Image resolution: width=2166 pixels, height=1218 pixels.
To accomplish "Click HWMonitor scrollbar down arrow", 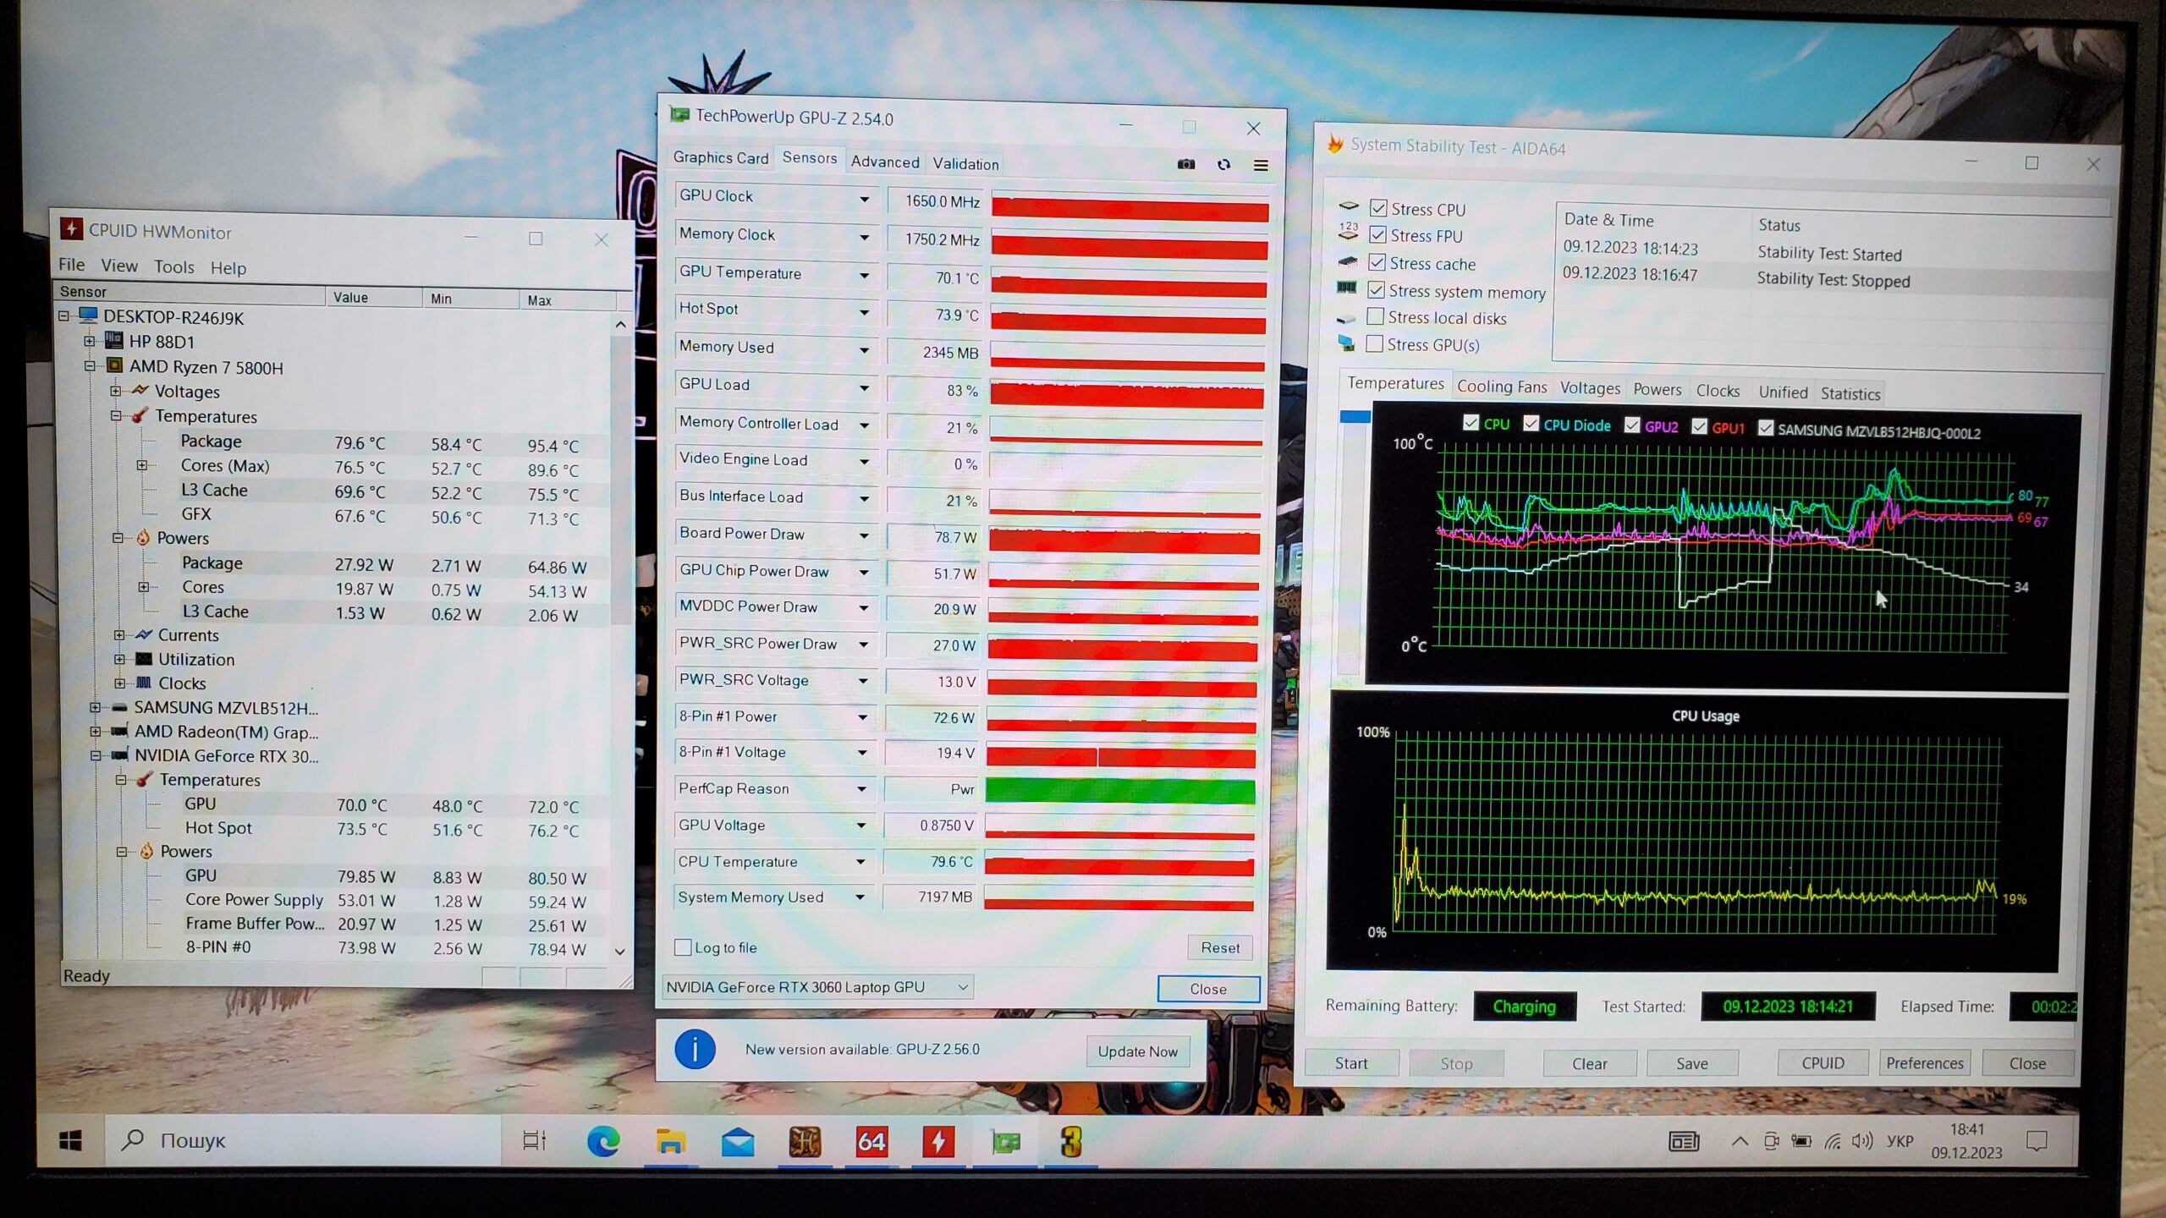I will pyautogui.click(x=620, y=952).
